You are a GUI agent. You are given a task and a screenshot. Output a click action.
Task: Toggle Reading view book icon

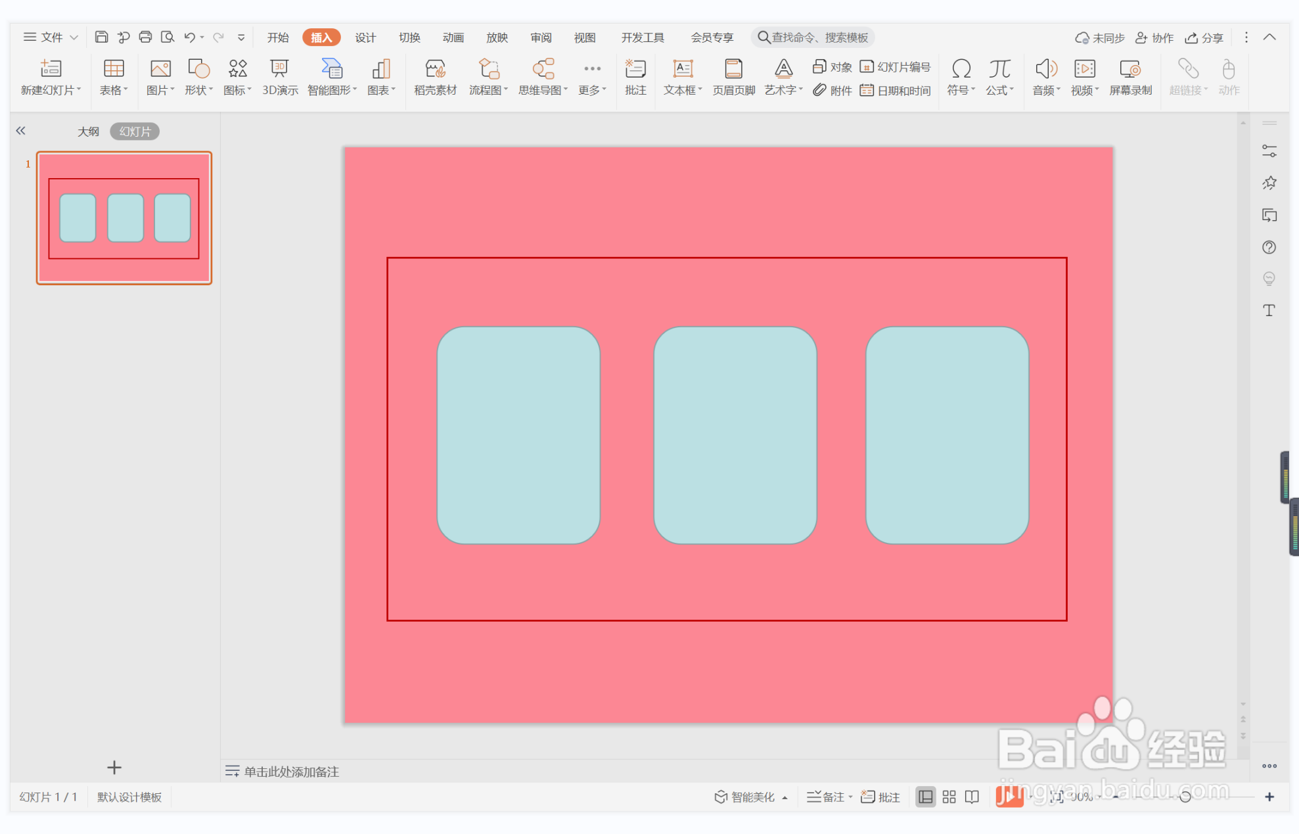(972, 797)
